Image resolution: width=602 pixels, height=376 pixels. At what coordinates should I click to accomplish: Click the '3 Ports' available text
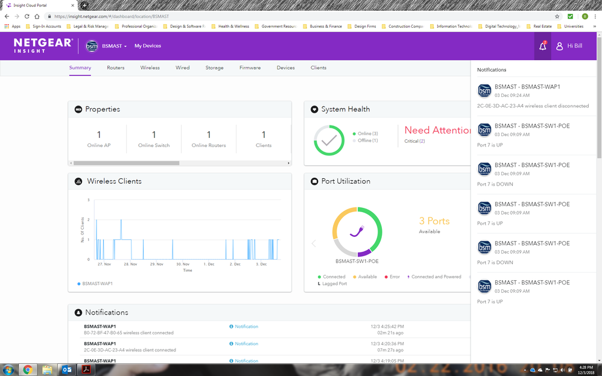pyautogui.click(x=434, y=221)
